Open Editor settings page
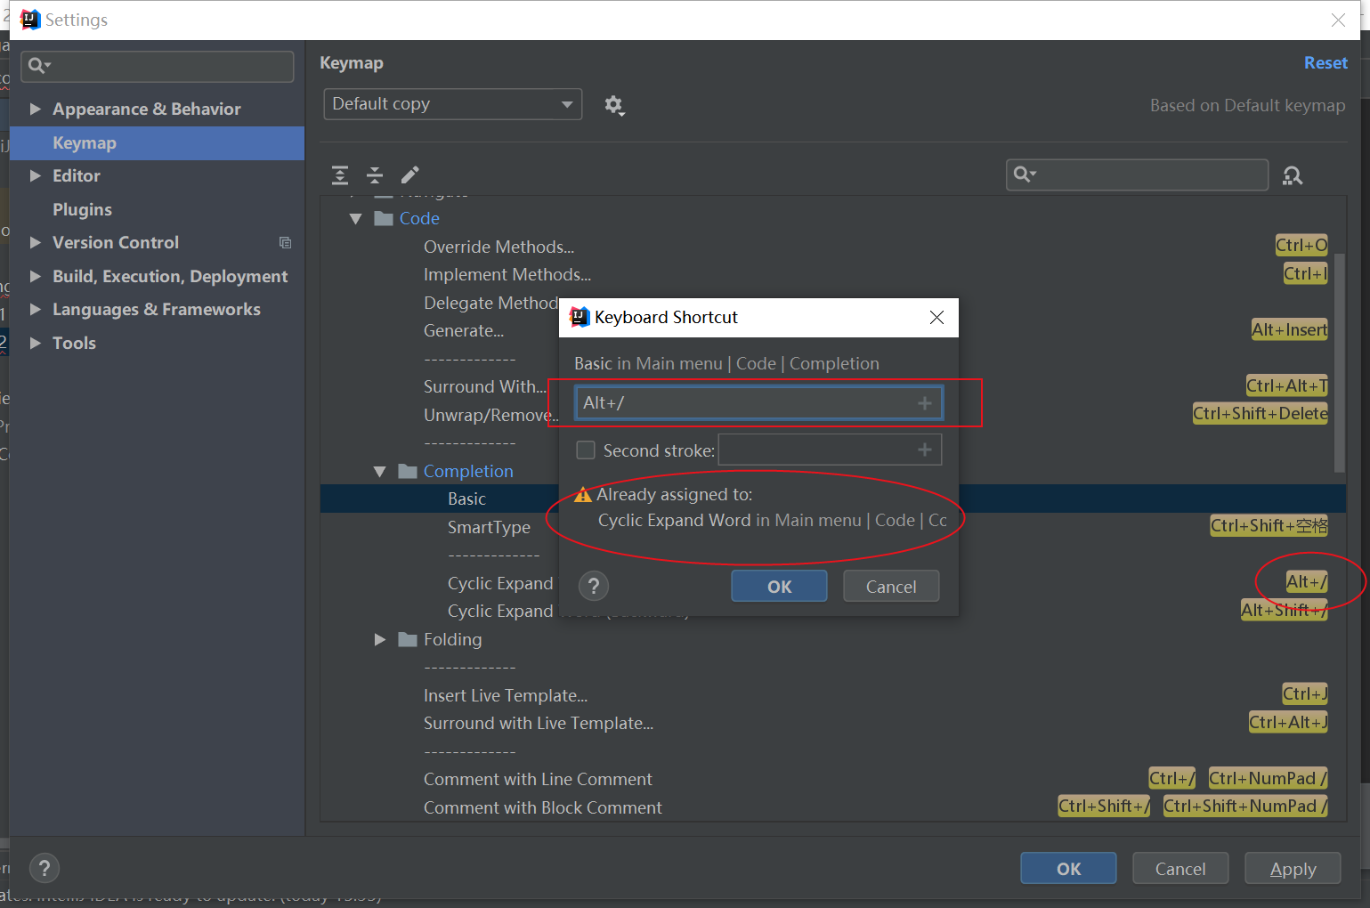The height and width of the screenshot is (908, 1370). click(x=77, y=175)
